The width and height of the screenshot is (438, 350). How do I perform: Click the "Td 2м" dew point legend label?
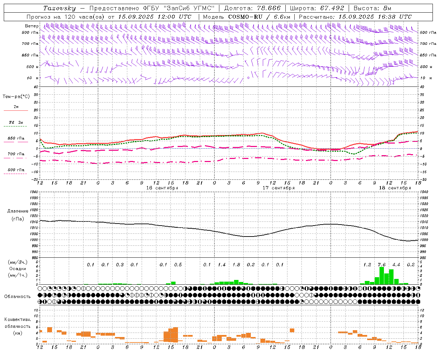(x=16, y=122)
